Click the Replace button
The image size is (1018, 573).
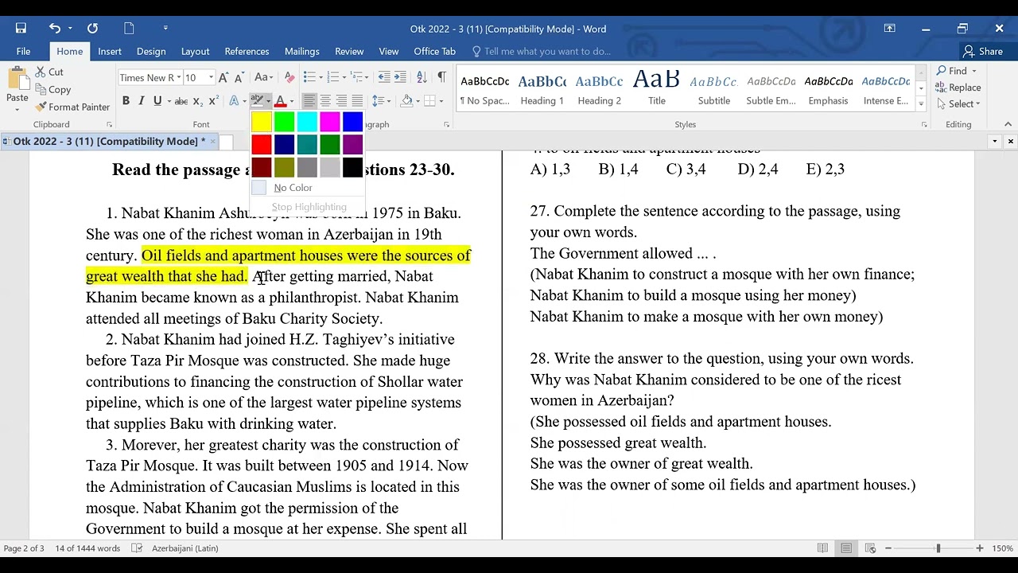click(x=958, y=88)
